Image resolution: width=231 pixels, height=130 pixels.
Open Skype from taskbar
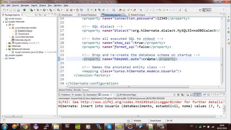pos(109,127)
